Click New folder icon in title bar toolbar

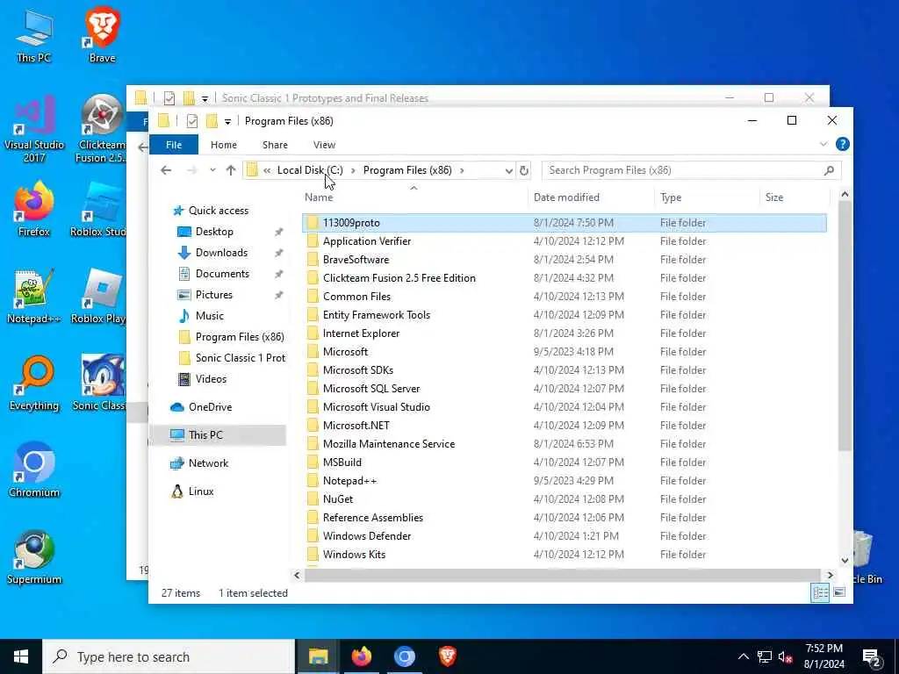click(212, 121)
